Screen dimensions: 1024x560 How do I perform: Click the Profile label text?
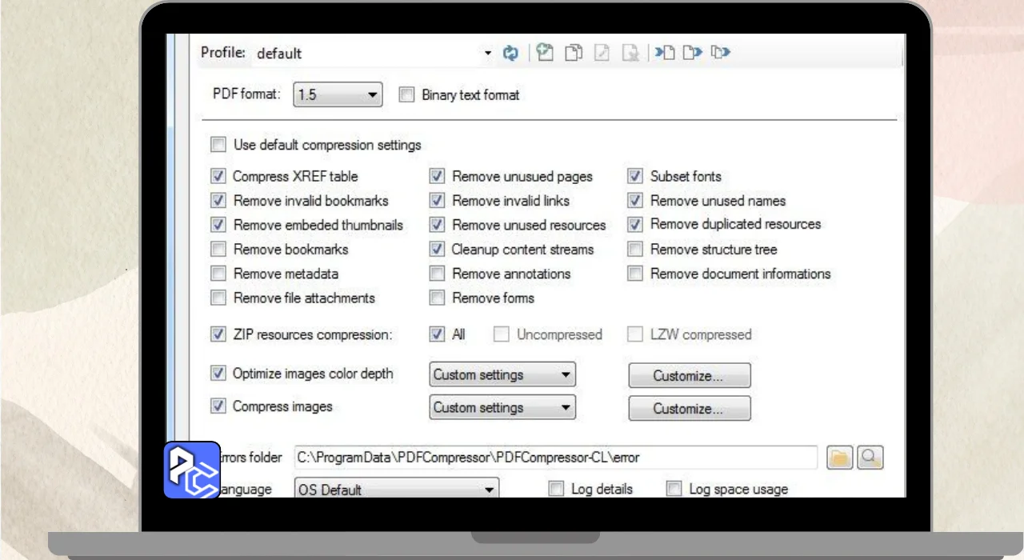[x=223, y=52]
